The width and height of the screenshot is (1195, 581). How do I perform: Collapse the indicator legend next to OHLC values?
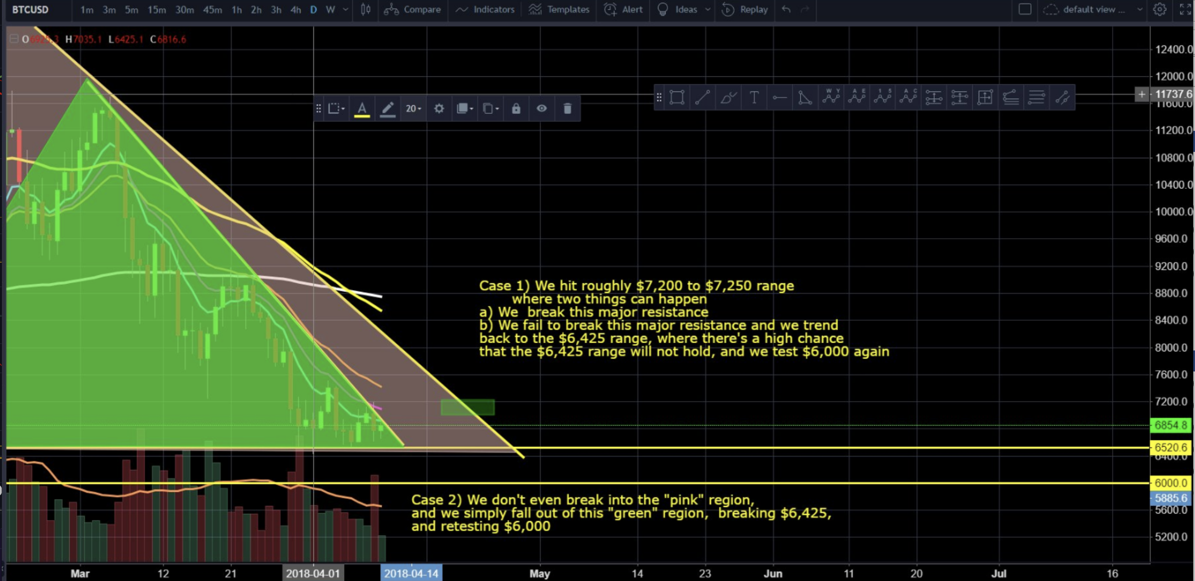pyautogui.click(x=13, y=39)
